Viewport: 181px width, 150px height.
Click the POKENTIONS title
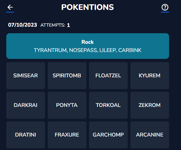88,7
